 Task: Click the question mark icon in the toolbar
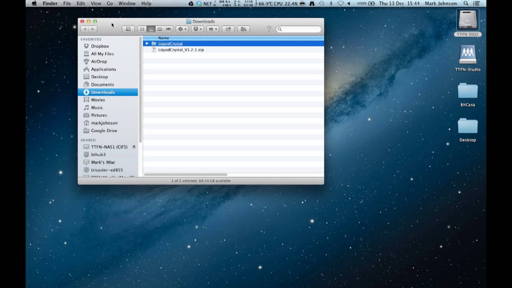(x=269, y=29)
